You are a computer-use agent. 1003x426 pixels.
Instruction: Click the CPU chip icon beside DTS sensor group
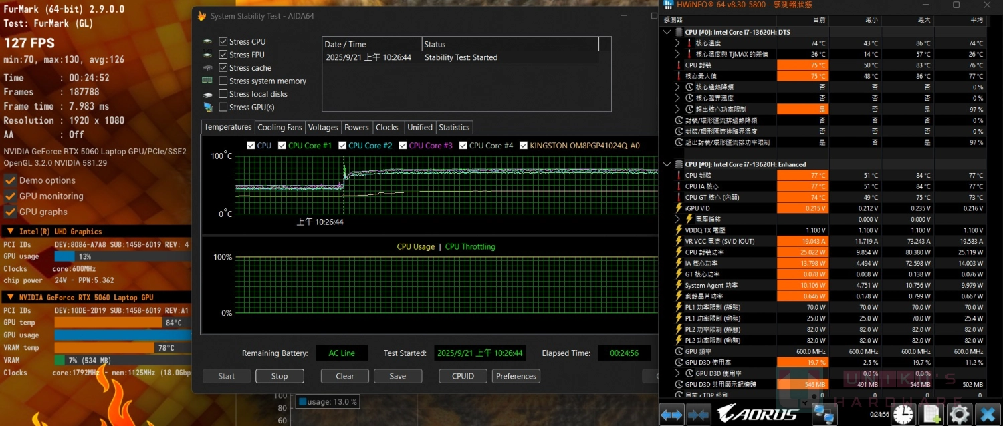(x=679, y=32)
